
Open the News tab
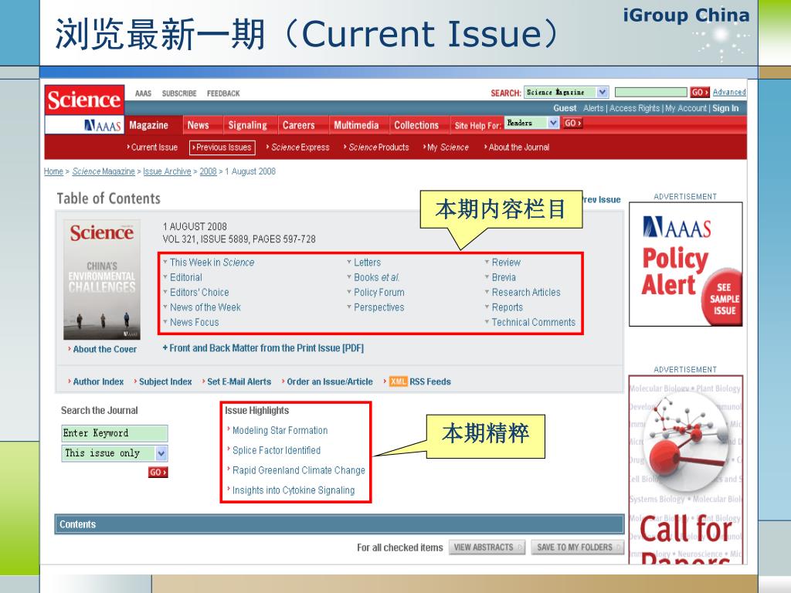[x=198, y=125]
